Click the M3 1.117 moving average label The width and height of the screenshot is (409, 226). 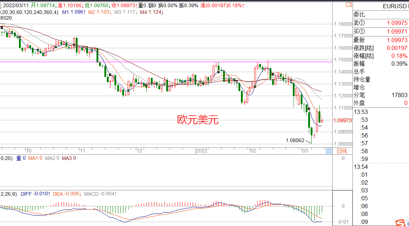pyautogui.click(x=126, y=12)
